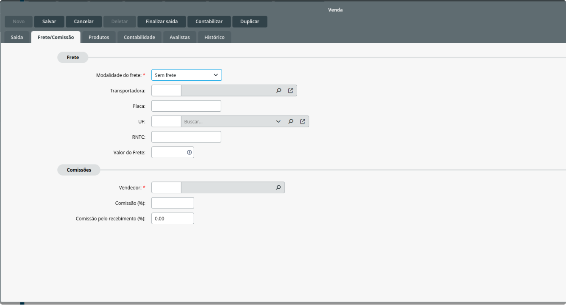Switch to the Saida tab
The width and height of the screenshot is (566, 305).
click(x=17, y=37)
